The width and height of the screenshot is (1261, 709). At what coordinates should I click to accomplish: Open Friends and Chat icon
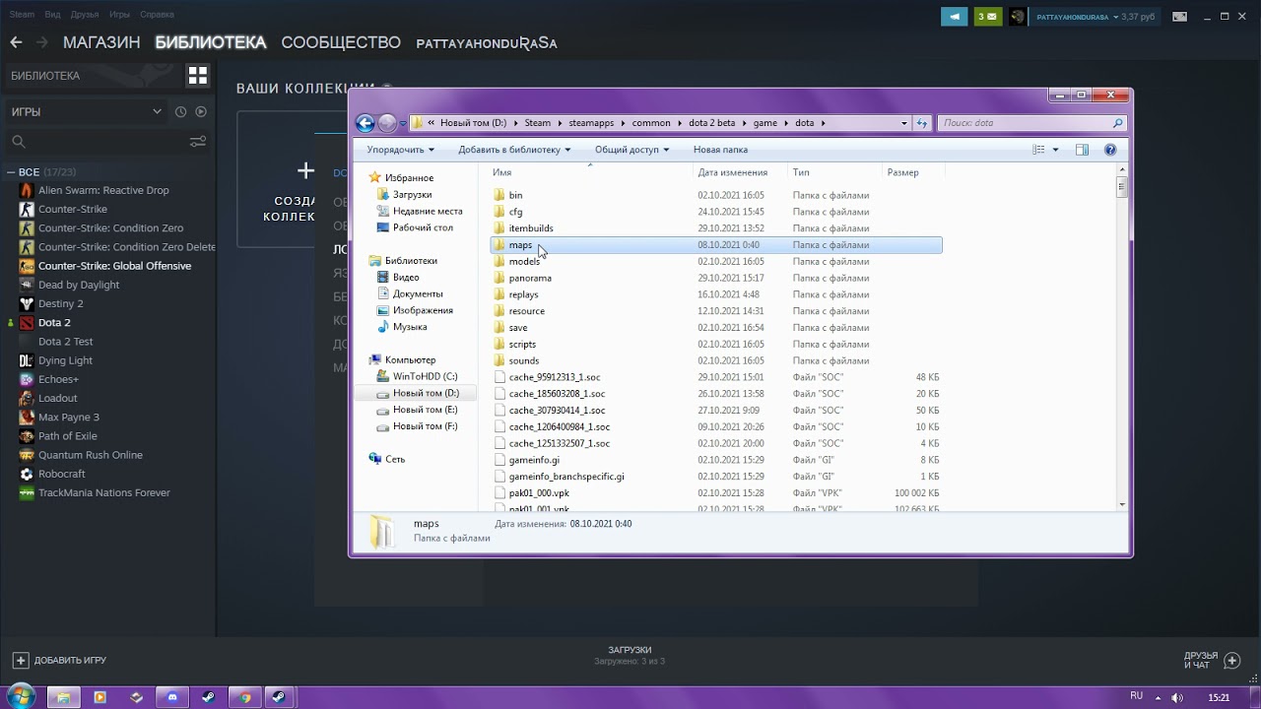(x=1231, y=660)
